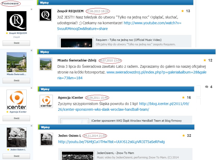Open Miasto Świeradów-Zdrój profile from post author name

click(x=77, y=60)
